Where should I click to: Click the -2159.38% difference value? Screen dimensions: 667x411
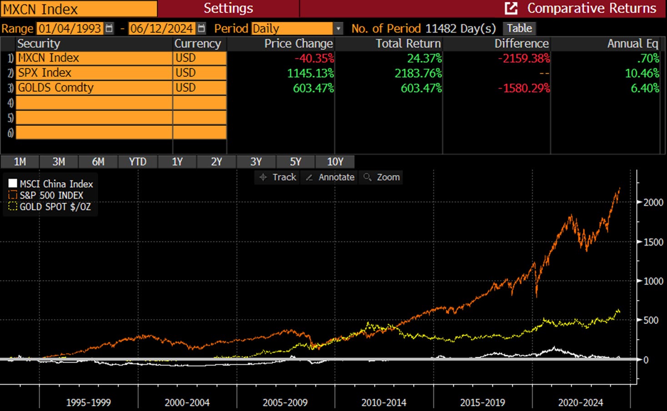[x=524, y=59]
